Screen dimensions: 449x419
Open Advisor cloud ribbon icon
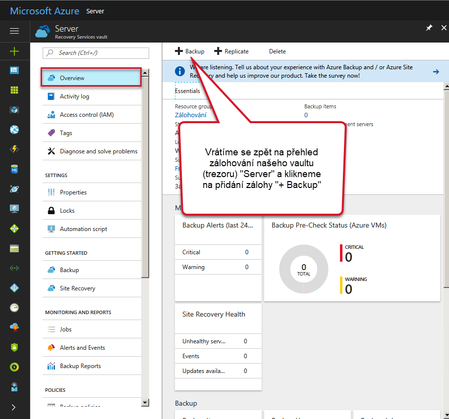(x=14, y=327)
